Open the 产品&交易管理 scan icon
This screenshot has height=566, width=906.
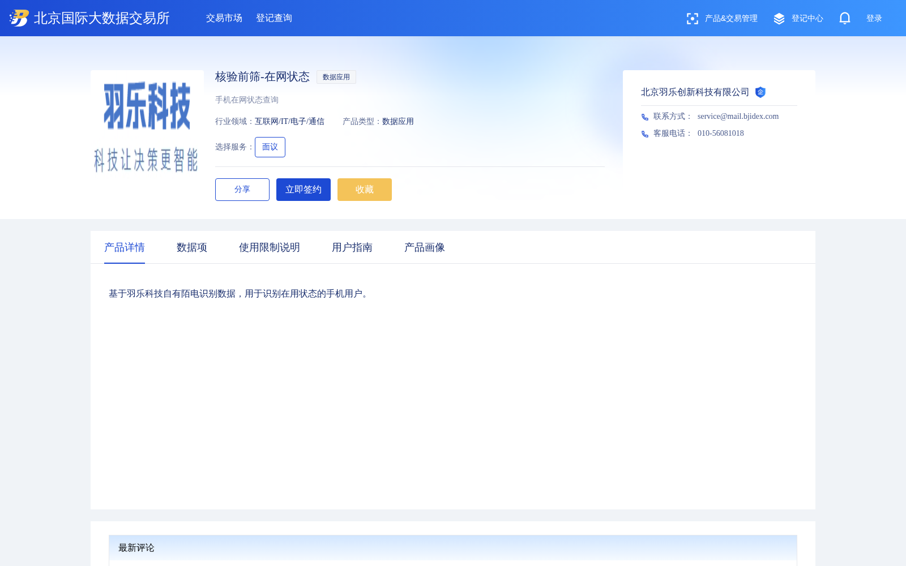(692, 19)
